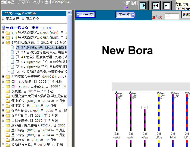Click folder icon of 多功能方向盘
190x147 pixels.
tap(8, 145)
